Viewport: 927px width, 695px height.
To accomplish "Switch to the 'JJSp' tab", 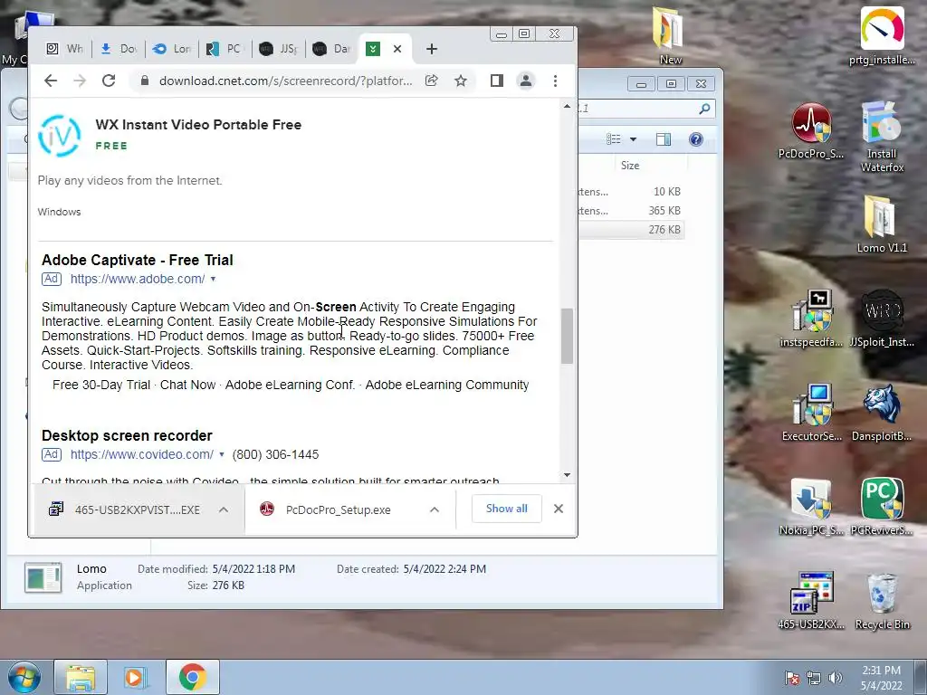I will [x=279, y=49].
